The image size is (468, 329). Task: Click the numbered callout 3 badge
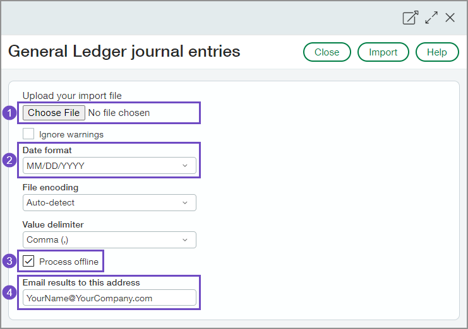9,261
